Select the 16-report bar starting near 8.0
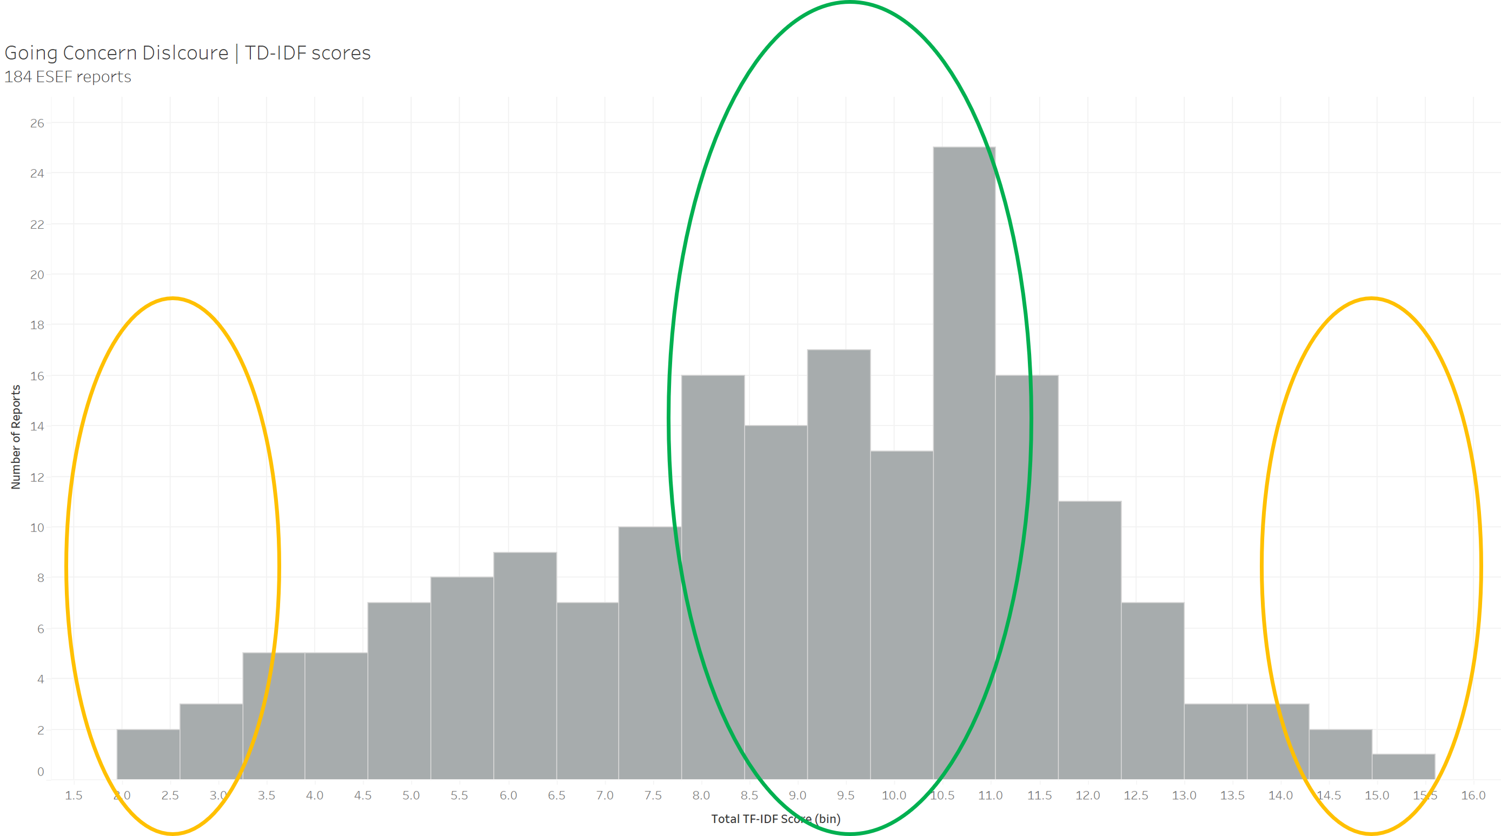This screenshot has height=836, width=1501. tap(713, 578)
